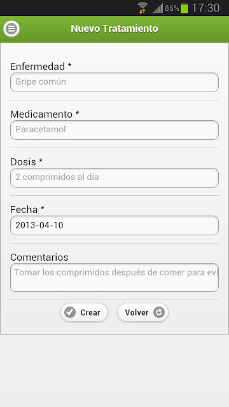229x407 pixels.
Task: Tap the checkmark icon on Crear
Action: click(x=70, y=312)
